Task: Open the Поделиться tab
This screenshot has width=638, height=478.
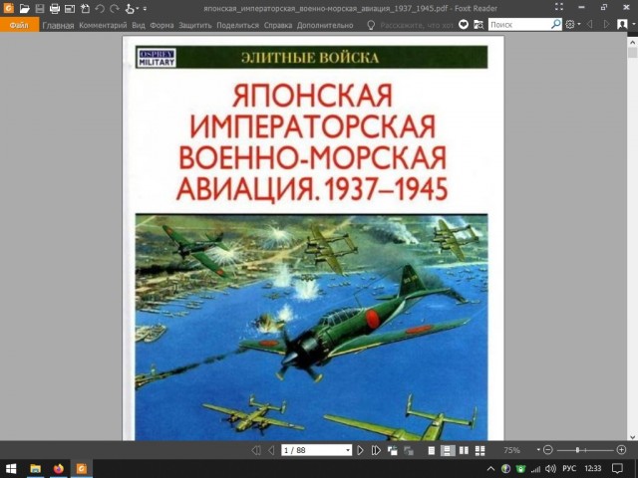Action: 237,25
